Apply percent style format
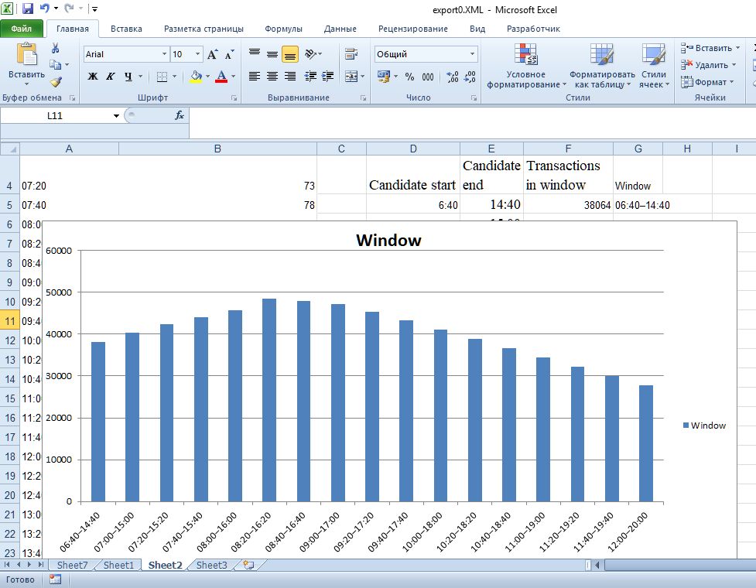756x588 pixels. (x=409, y=77)
